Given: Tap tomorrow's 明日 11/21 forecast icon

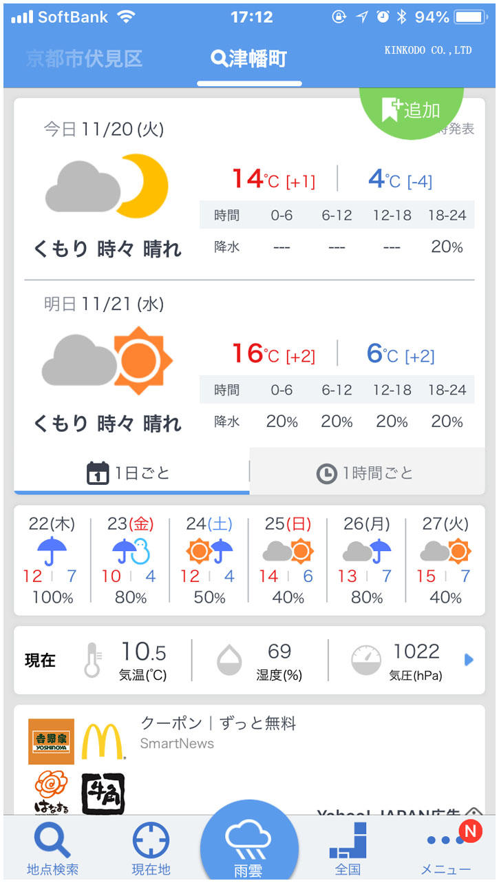Looking at the screenshot, I should click(x=107, y=360).
